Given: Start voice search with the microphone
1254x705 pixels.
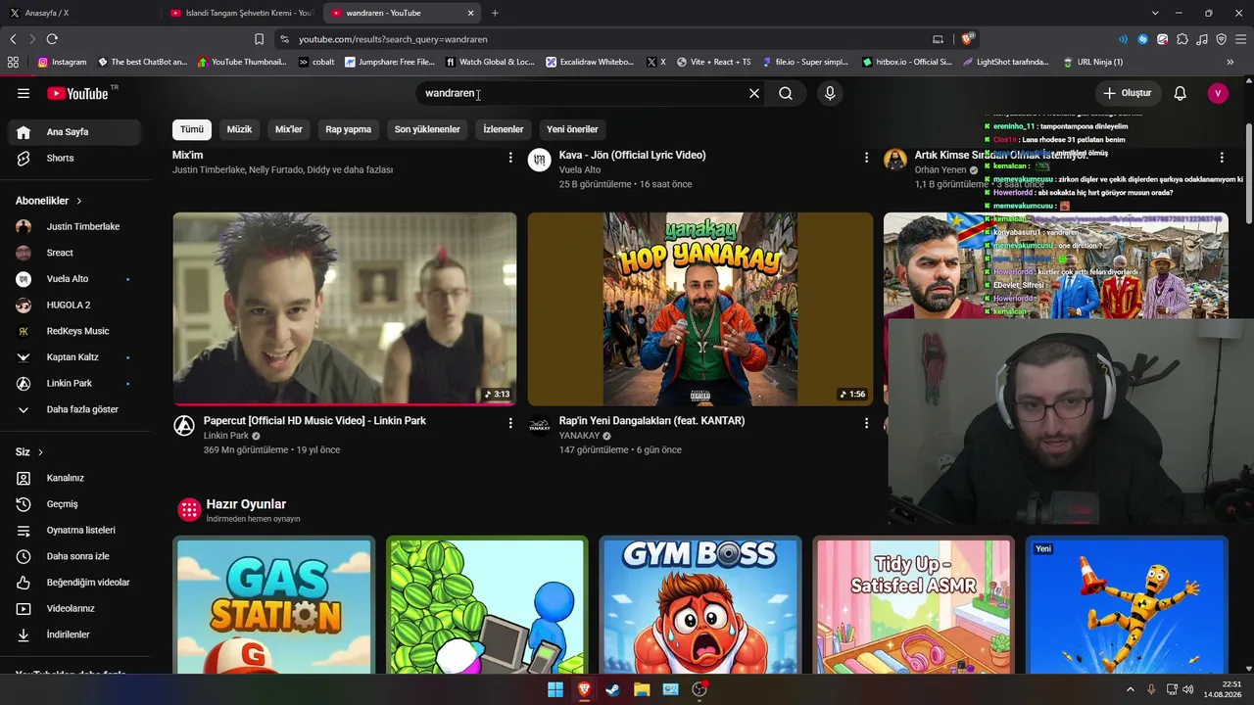Looking at the screenshot, I should coord(830,93).
